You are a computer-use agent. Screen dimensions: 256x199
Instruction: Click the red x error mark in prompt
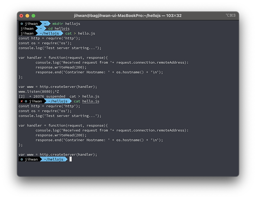click(x=22, y=102)
